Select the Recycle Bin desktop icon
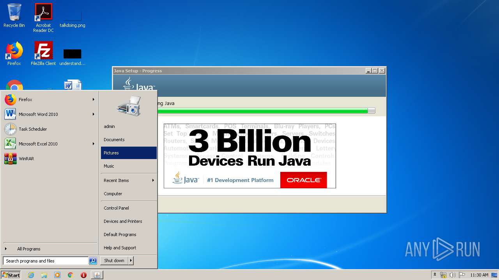This screenshot has width=499, height=280. coord(14,16)
